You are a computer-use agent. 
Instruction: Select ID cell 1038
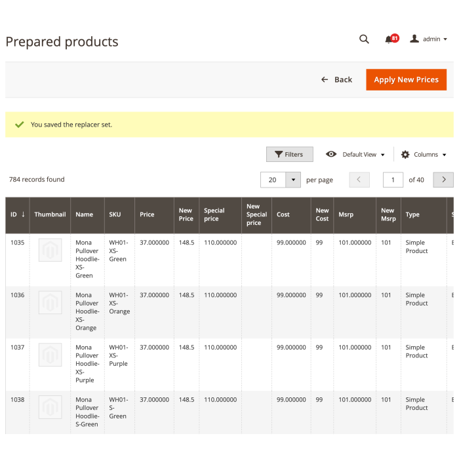(x=18, y=399)
